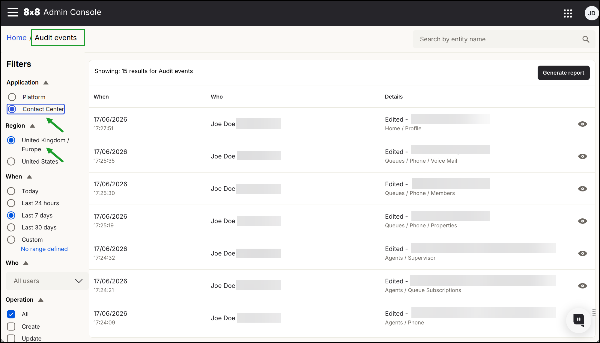
Task: Filter events by Last 24 hours
Action: tap(11, 203)
